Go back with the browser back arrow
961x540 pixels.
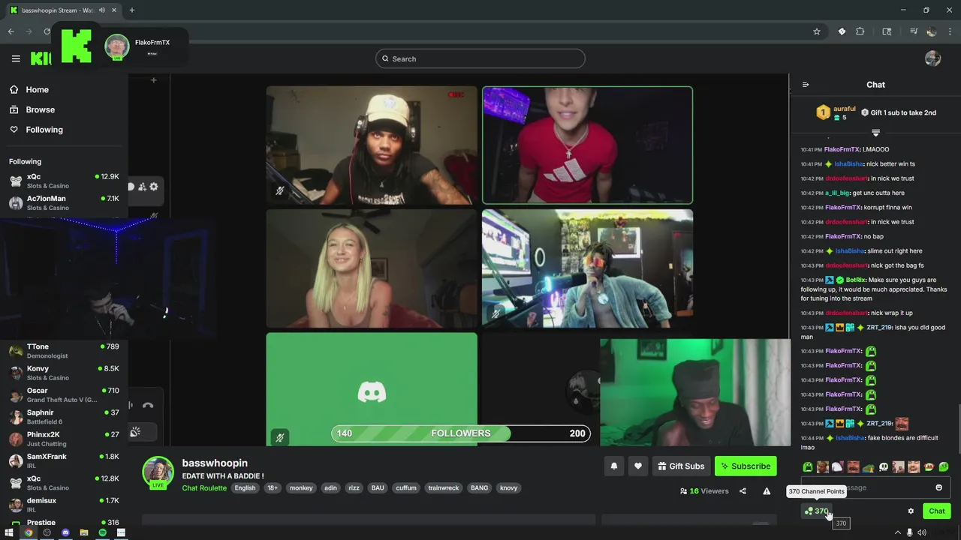click(x=11, y=31)
